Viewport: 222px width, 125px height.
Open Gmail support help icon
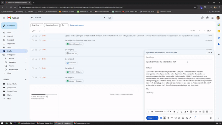point(202,18)
